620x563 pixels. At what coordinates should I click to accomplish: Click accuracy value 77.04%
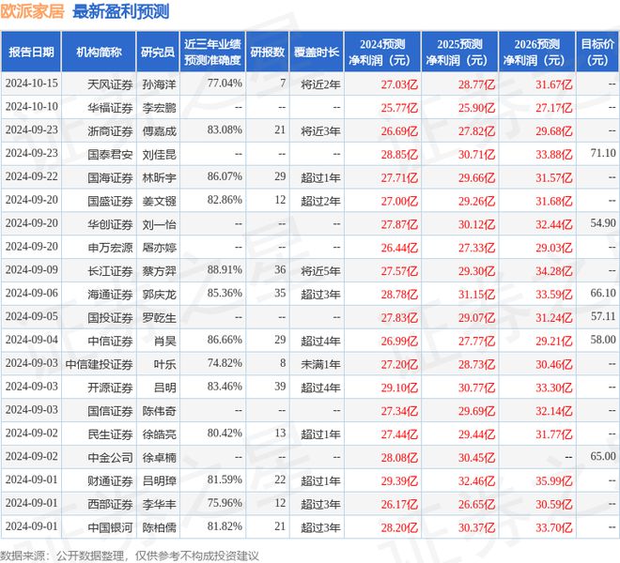pos(225,84)
